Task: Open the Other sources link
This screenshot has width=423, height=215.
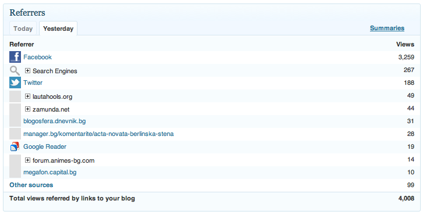Action: pos(31,185)
